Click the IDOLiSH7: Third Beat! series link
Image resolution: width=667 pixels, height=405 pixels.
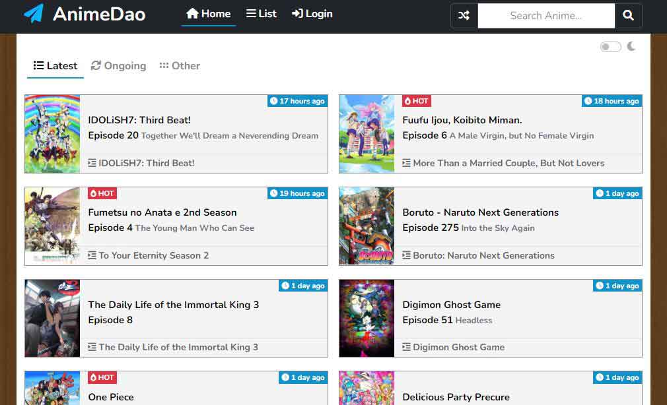[x=147, y=163]
